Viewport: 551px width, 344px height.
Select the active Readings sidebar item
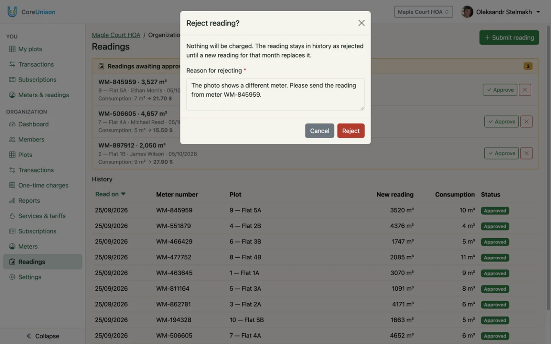click(43, 262)
